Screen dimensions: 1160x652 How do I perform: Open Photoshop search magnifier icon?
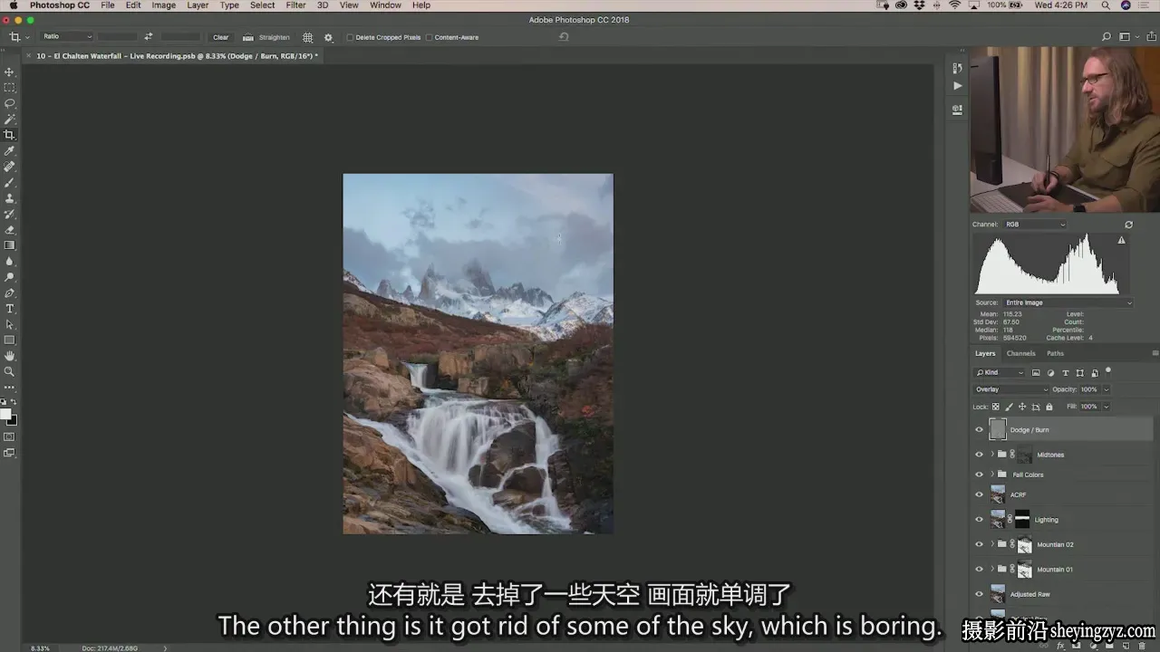click(x=1107, y=37)
